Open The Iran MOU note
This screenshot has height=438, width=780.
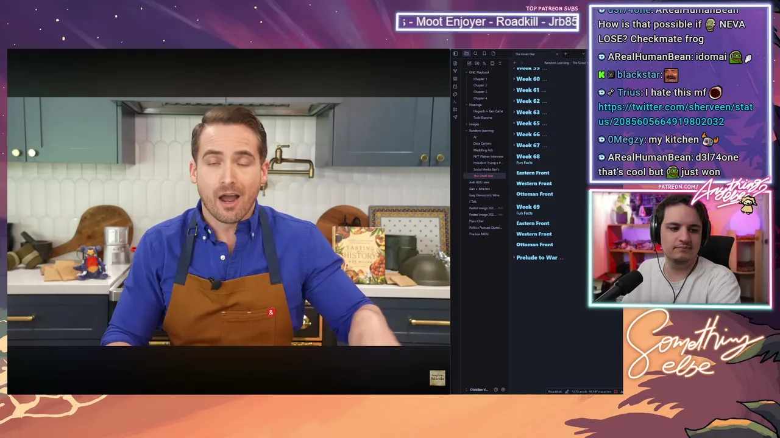(478, 234)
